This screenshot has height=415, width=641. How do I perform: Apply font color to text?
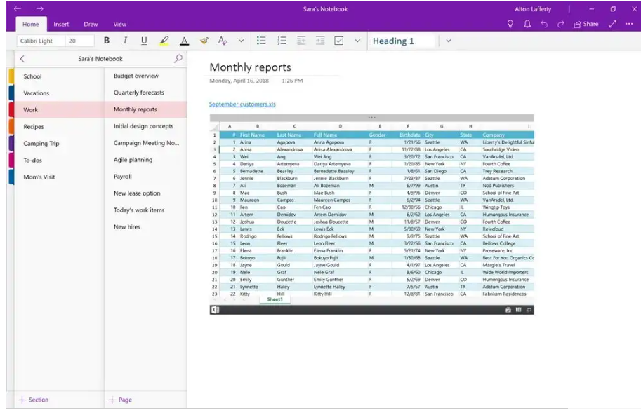pos(185,41)
